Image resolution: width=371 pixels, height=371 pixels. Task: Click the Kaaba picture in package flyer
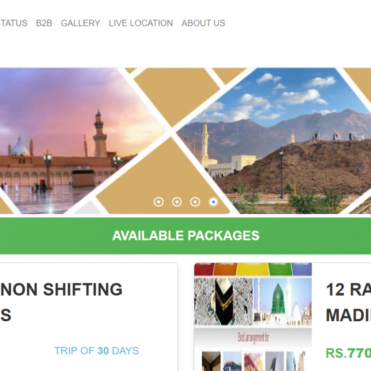[223, 301]
